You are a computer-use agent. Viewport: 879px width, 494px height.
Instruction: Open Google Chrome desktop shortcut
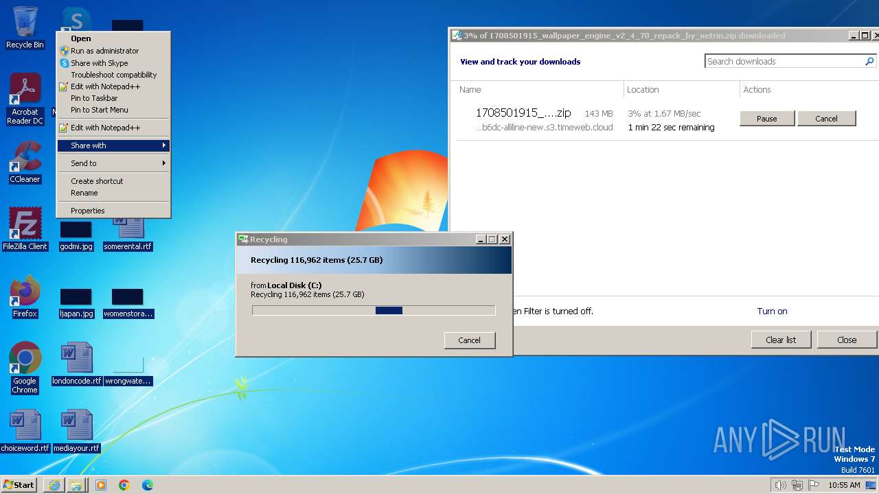point(25,368)
